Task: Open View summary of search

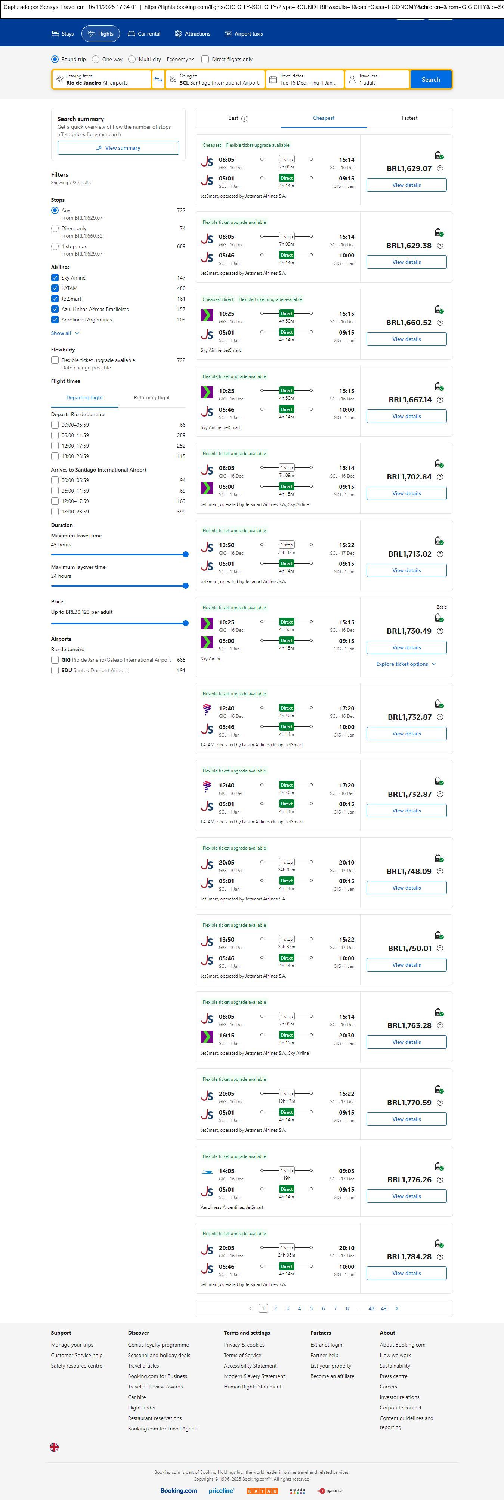Action: tap(118, 149)
